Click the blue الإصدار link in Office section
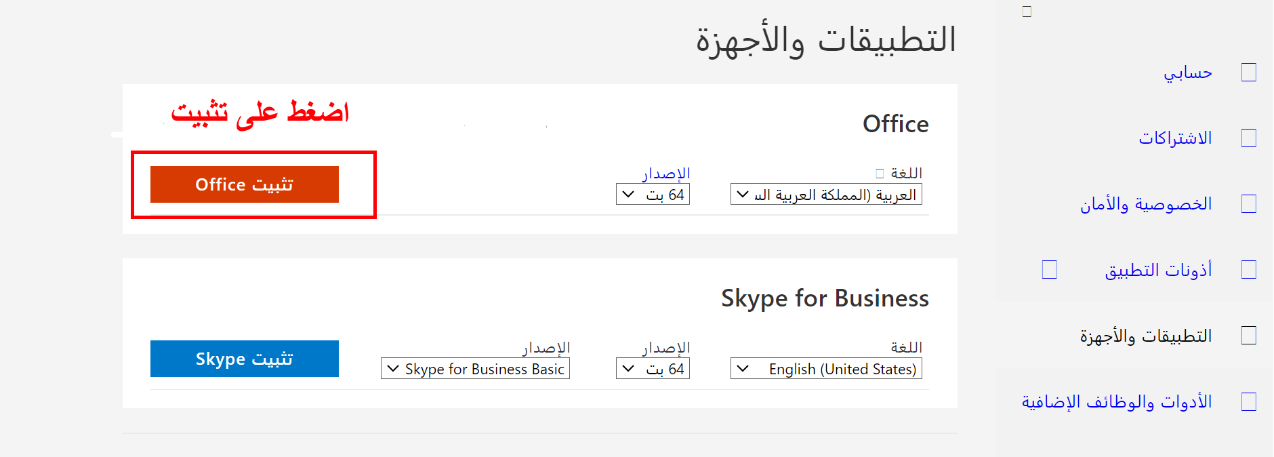Image resolution: width=1274 pixels, height=457 pixels. (x=666, y=174)
